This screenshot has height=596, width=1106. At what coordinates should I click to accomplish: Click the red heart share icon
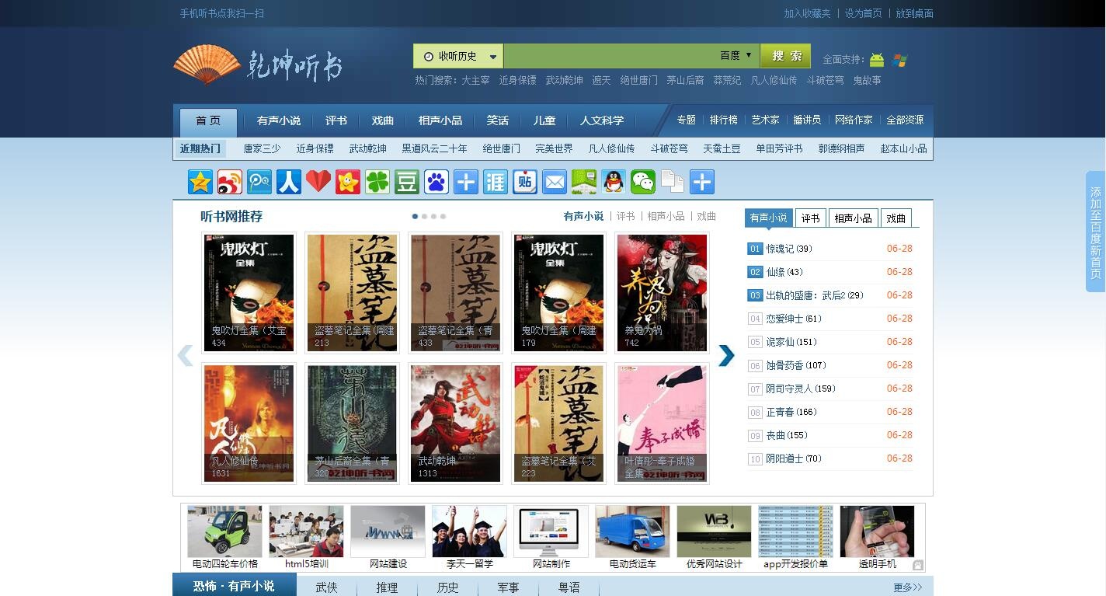click(x=318, y=182)
